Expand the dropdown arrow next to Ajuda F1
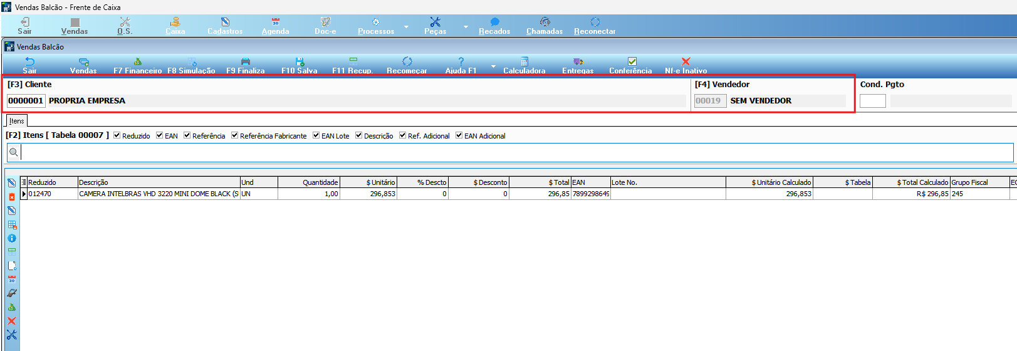 coord(493,66)
